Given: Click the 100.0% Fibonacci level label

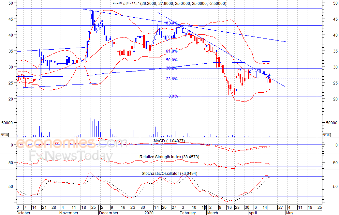Looking at the screenshot, I should coord(171,23).
